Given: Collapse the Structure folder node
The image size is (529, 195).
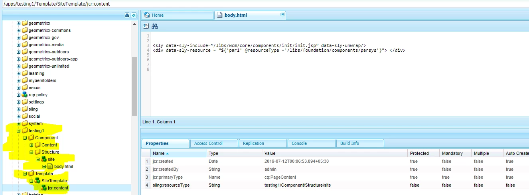Looking at the screenshot, I should pos(31,152).
